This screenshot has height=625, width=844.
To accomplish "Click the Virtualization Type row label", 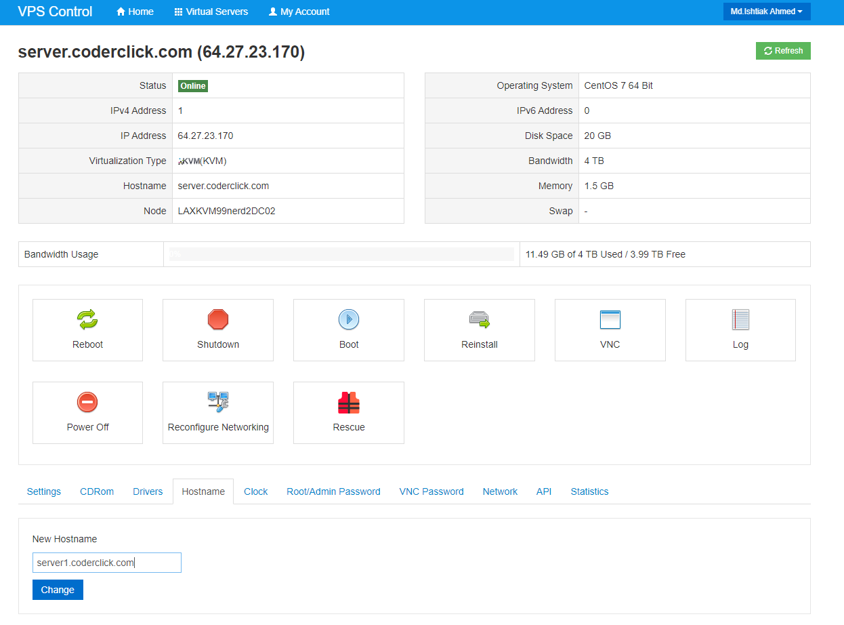I will click(127, 161).
